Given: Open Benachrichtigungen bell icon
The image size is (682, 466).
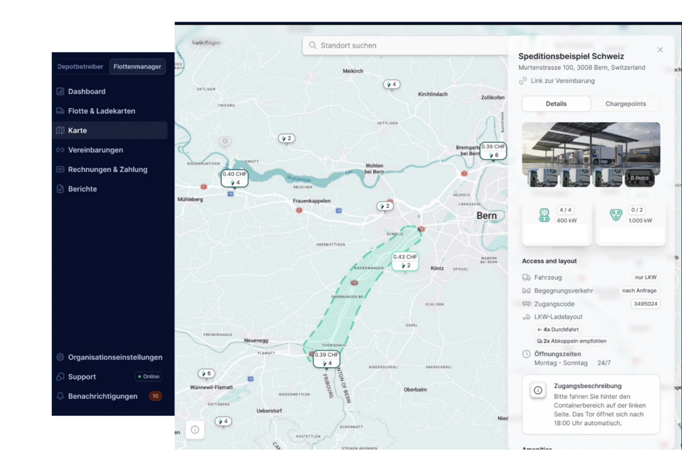Looking at the screenshot, I should (x=60, y=396).
